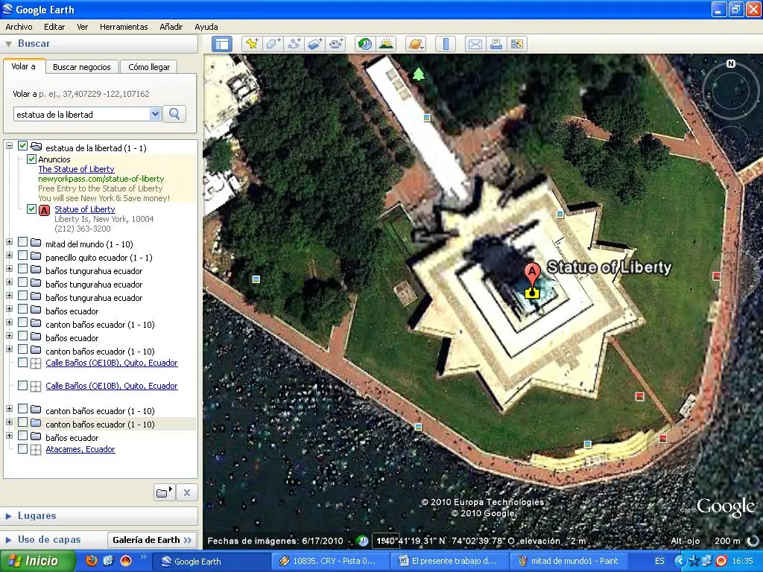Check panecillo quito ecuador (1 - 1)

coord(22,255)
